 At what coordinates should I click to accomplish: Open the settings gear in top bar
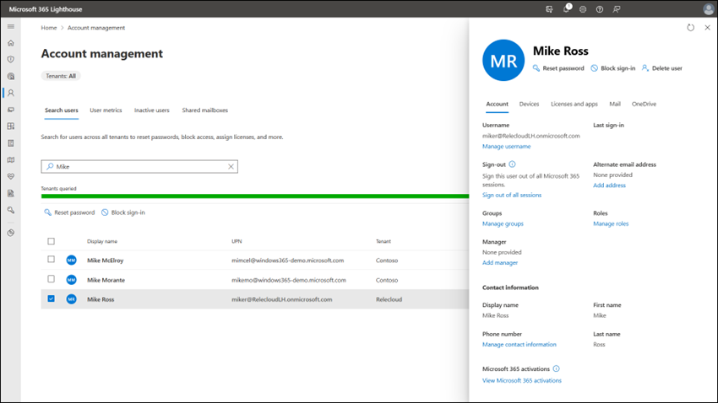coord(583,9)
